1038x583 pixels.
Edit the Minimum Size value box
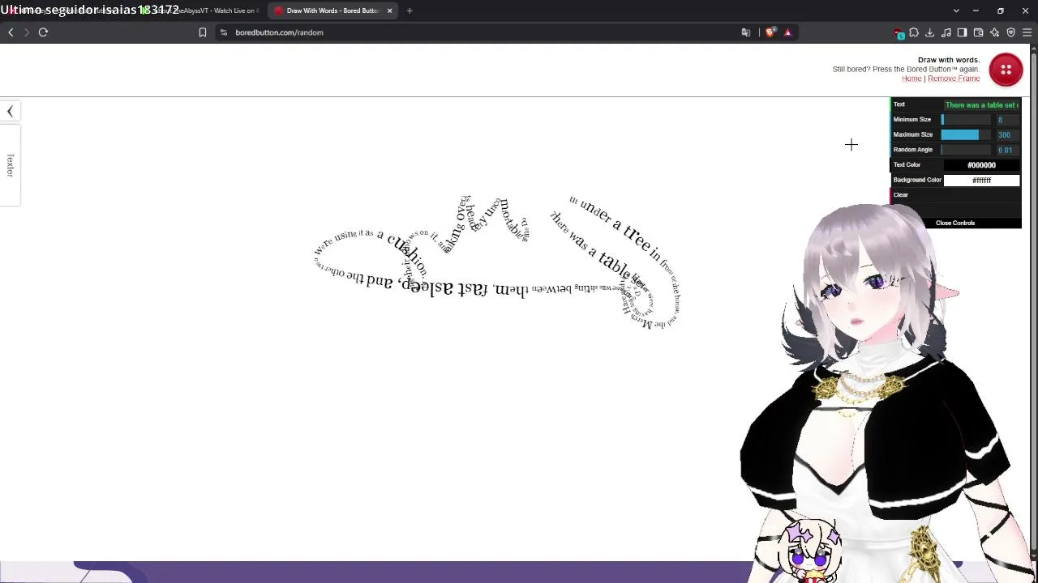click(x=1006, y=120)
